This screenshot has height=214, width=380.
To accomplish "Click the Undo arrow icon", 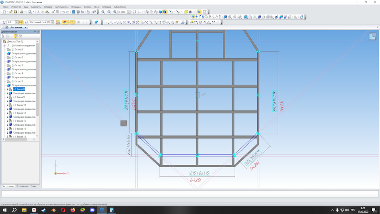I will click(63, 12).
